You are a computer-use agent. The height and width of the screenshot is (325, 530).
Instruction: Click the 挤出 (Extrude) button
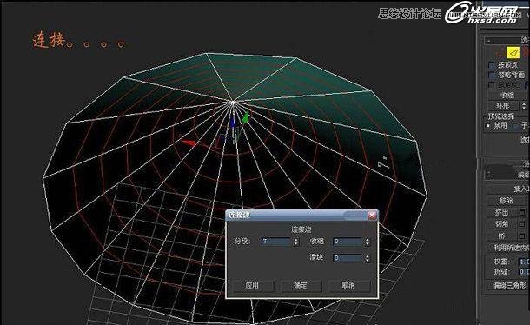(x=501, y=212)
